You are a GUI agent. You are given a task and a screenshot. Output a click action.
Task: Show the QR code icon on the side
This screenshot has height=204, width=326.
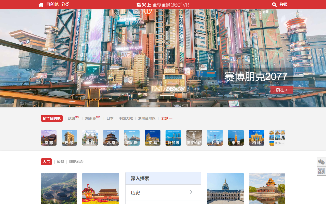coord(321,171)
